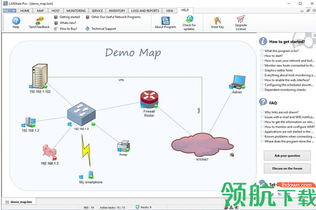Viewport: 316px width, 210px height.
Task: Select the INTERNET cloud shape
Action: tap(202, 144)
